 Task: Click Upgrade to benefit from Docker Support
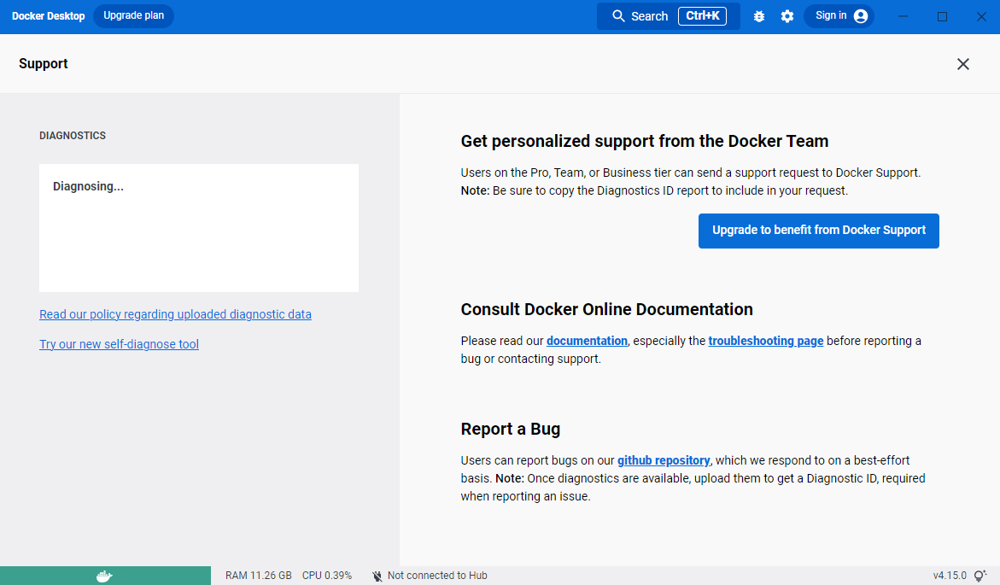(x=818, y=231)
